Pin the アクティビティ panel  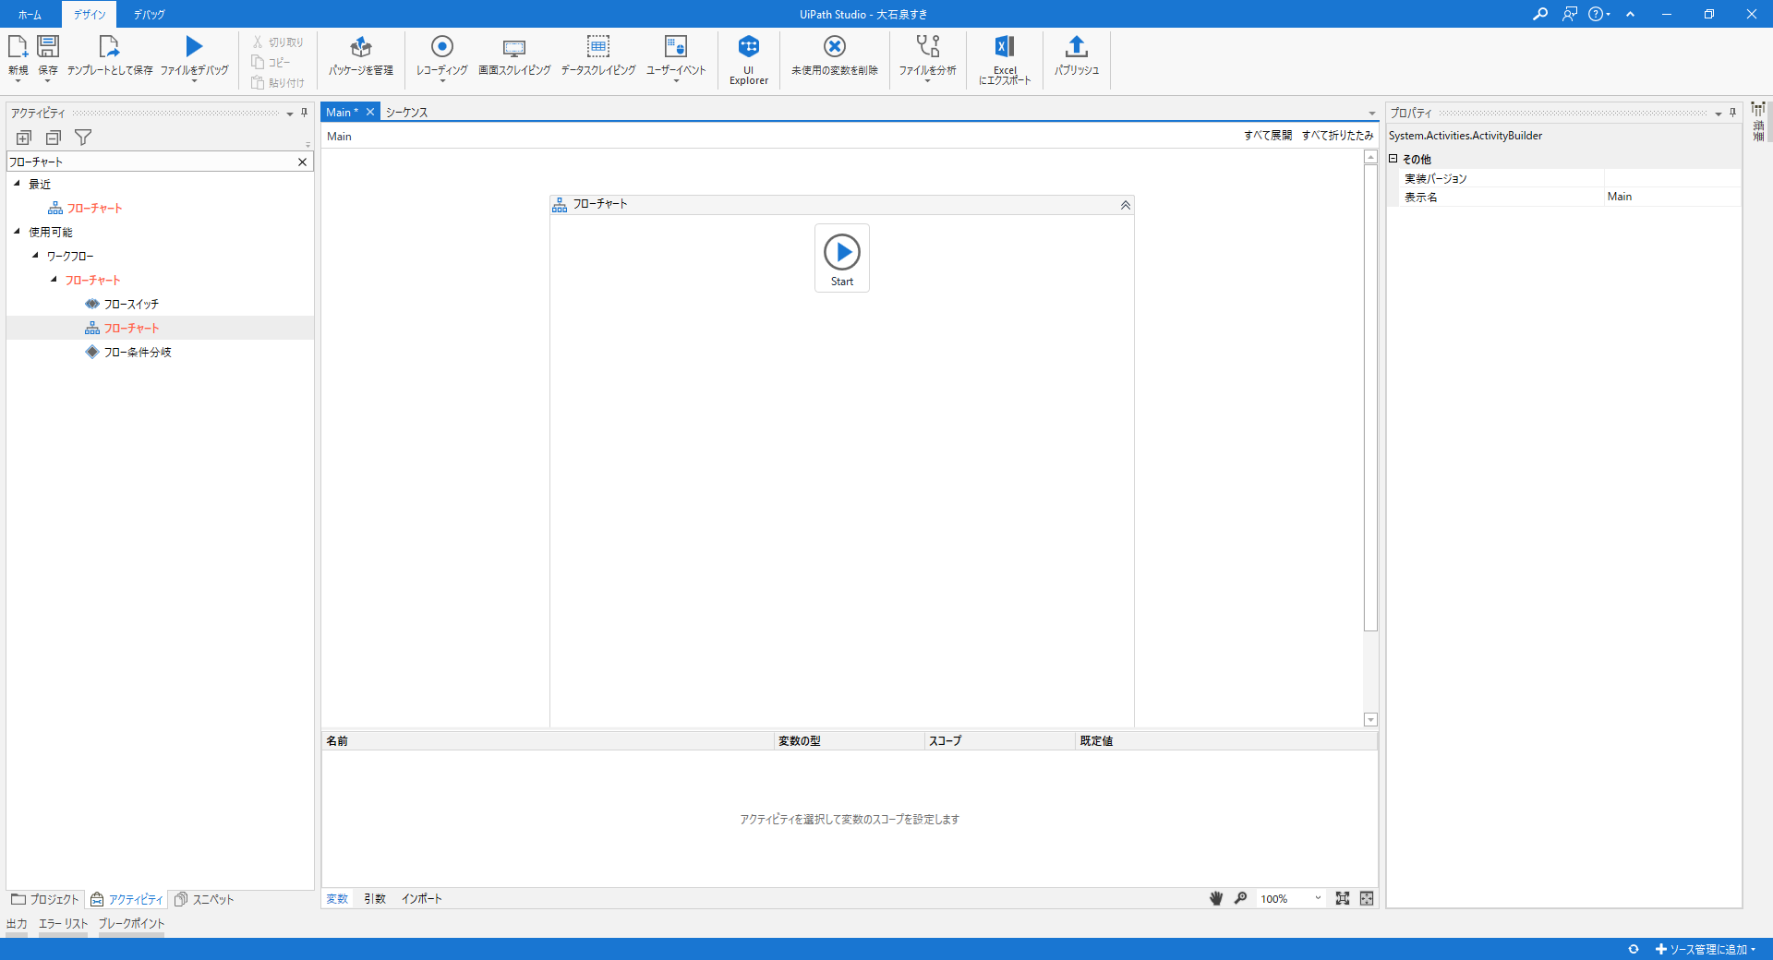(304, 113)
